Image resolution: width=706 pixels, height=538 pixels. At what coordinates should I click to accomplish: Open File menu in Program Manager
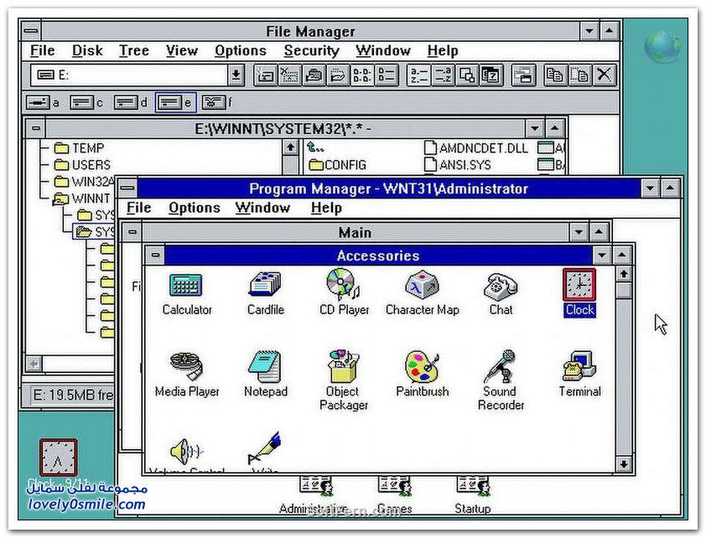click(138, 208)
